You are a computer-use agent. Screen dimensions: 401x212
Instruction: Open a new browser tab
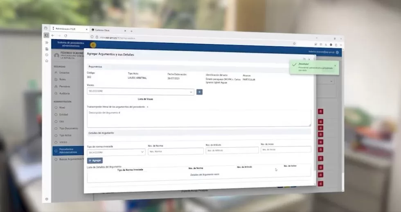click(x=131, y=31)
